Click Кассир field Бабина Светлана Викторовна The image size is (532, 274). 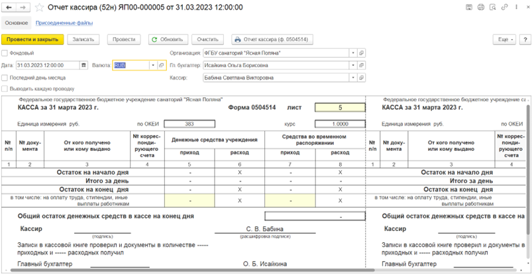click(276, 77)
